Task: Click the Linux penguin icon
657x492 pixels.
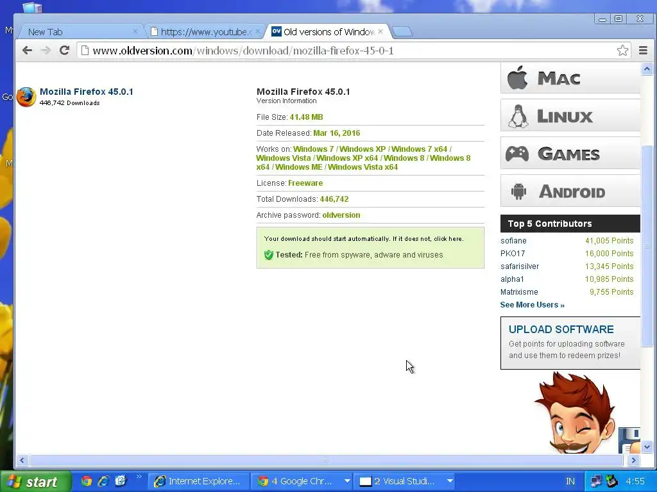Action: (518, 117)
